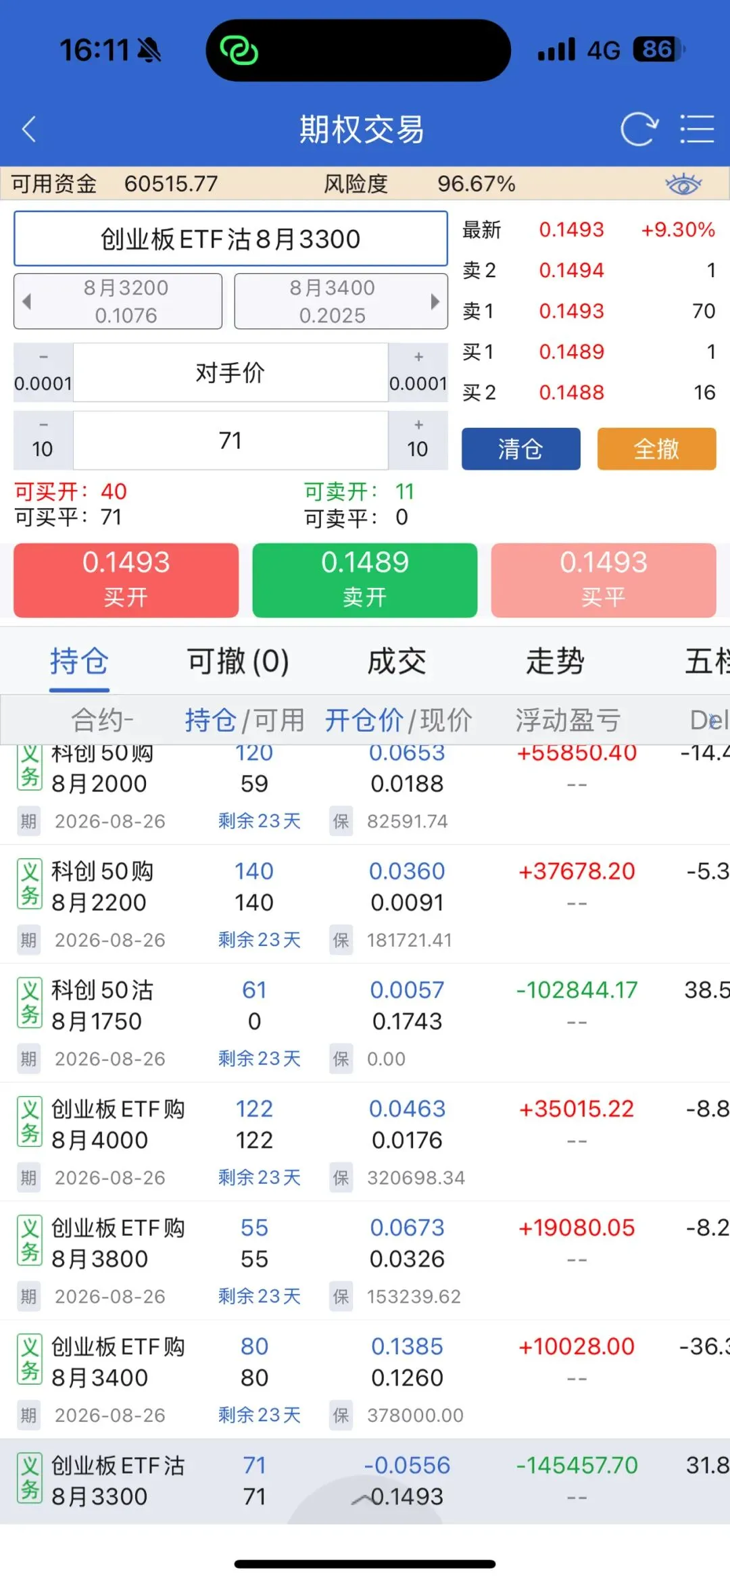The height and width of the screenshot is (1582, 730).
Task: Tap 期 expiry icon in 8月1750 row
Action: click(x=28, y=1059)
